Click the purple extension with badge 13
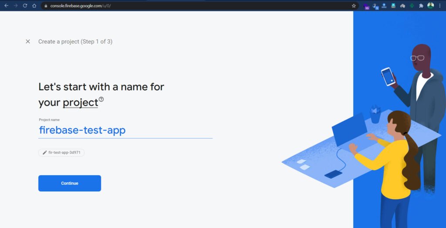Viewport: 446px width, 228px height. (x=366, y=6)
